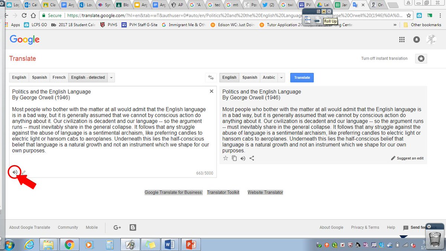Switch to the Blo browser tab

coord(122,5)
